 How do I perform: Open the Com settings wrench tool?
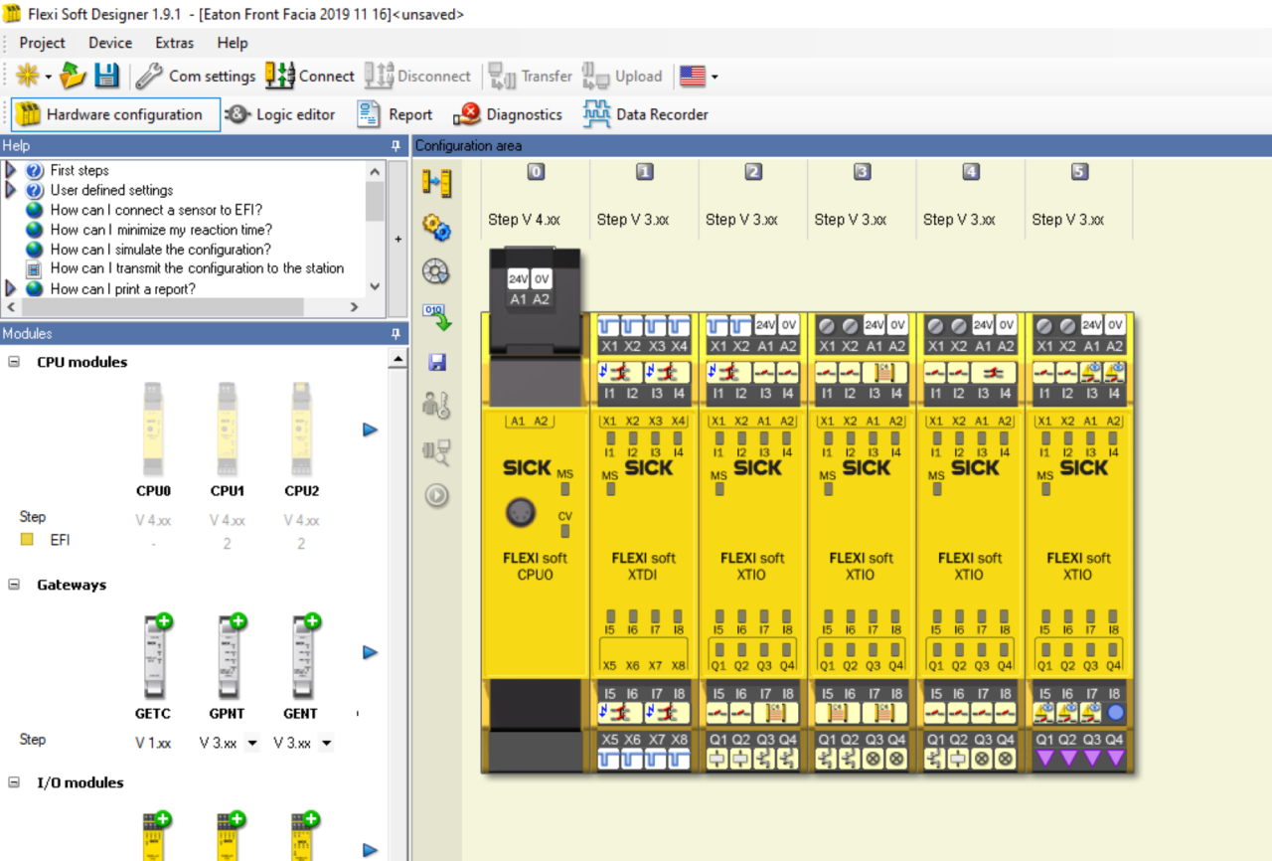pos(196,76)
